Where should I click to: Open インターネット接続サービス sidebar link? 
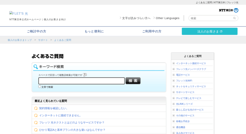191,63
